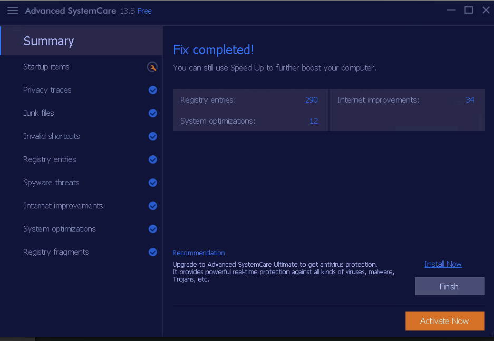This screenshot has height=341, width=494.
Task: Click the Free edition label in title
Action: tap(144, 11)
